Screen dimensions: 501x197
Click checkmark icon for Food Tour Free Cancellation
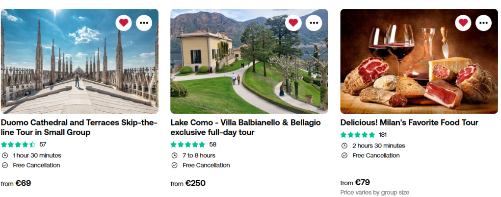point(344,155)
